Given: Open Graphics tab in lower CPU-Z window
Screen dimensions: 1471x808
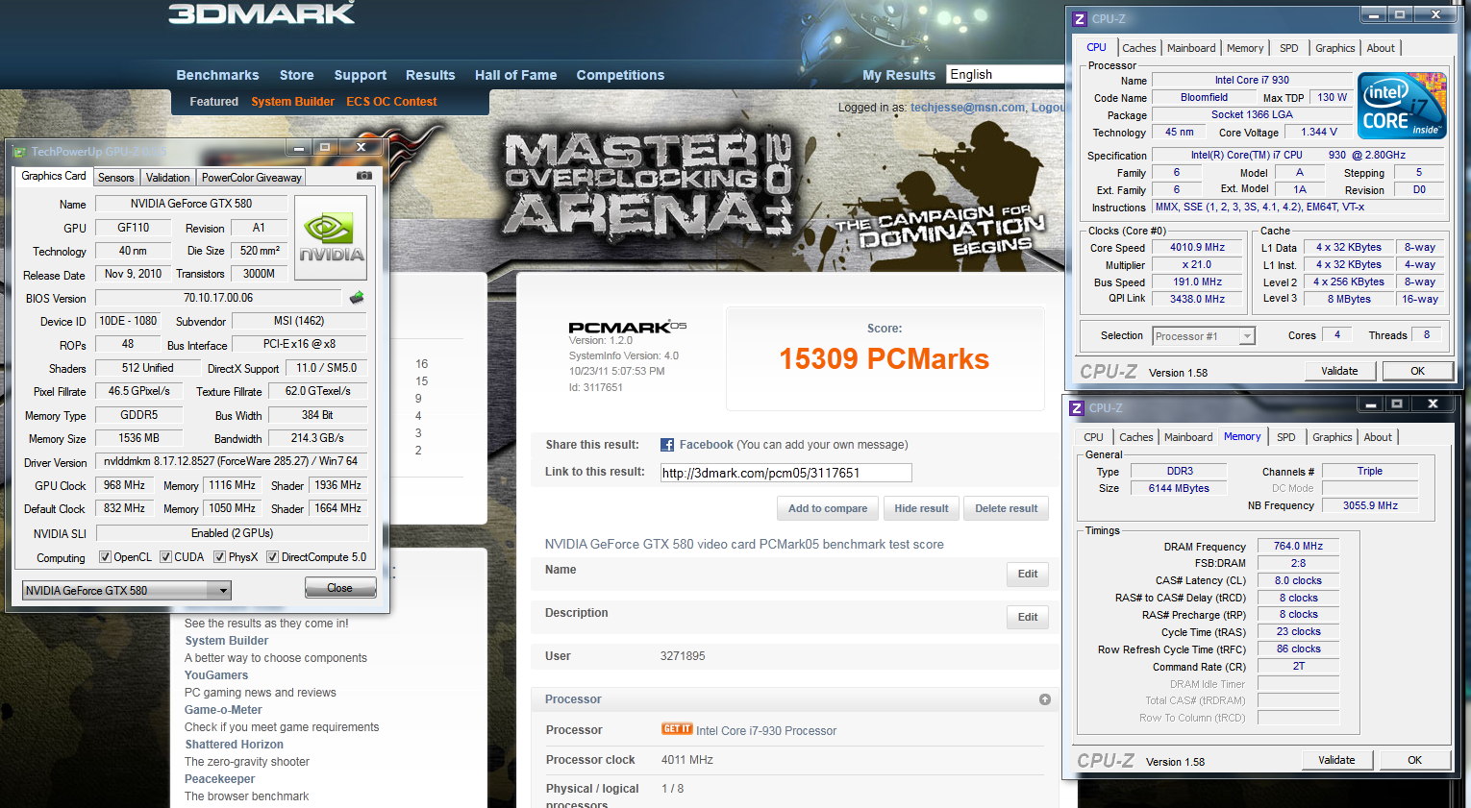Looking at the screenshot, I should [x=1333, y=437].
